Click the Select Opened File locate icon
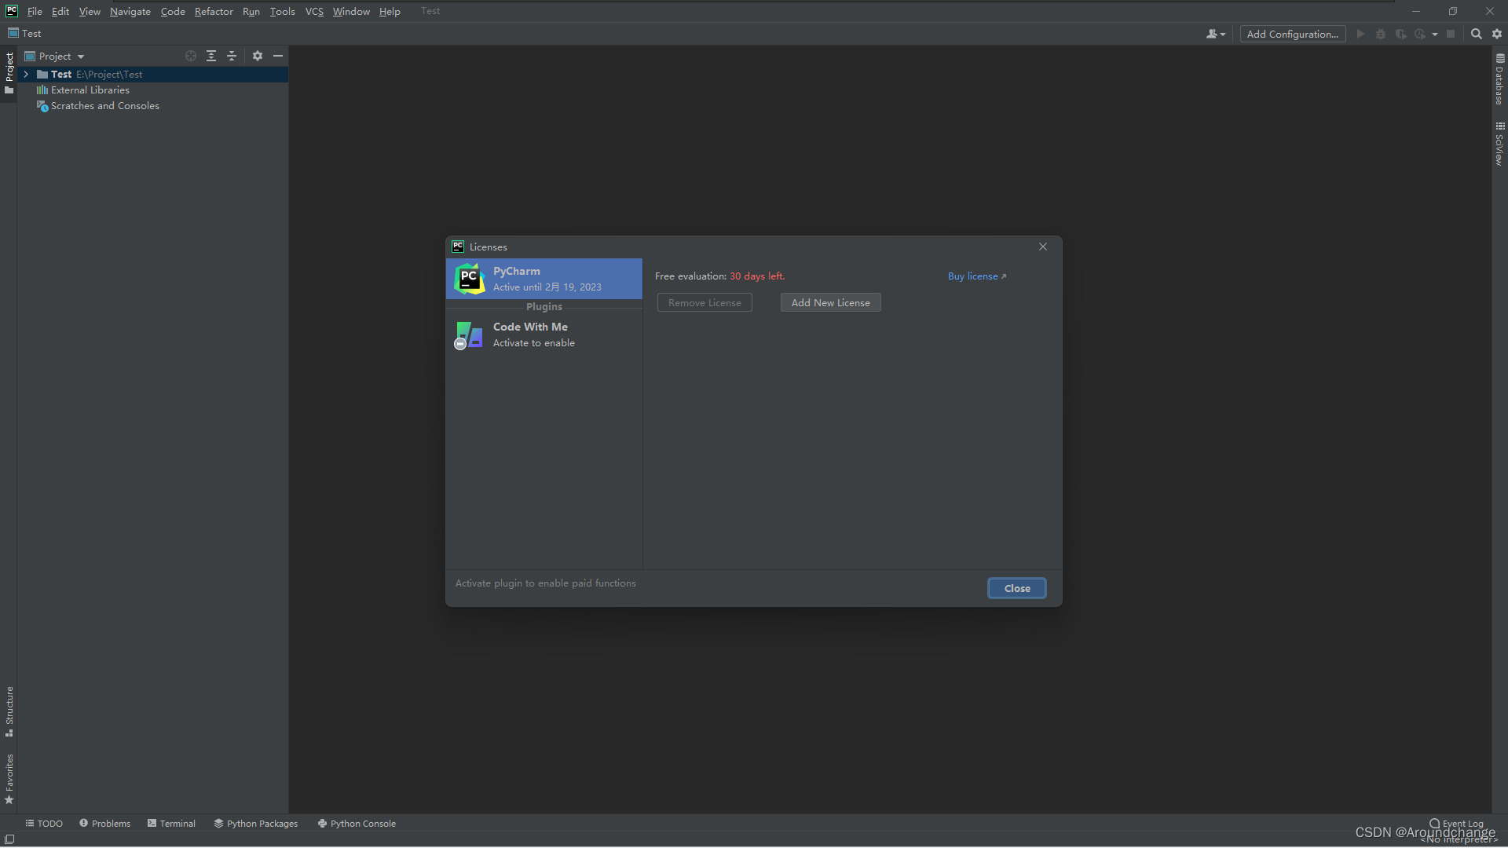The width and height of the screenshot is (1508, 848). coord(191,56)
